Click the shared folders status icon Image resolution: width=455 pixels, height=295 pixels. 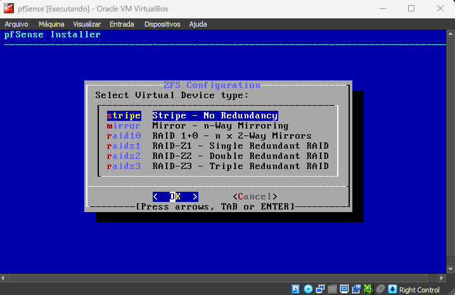point(332,289)
